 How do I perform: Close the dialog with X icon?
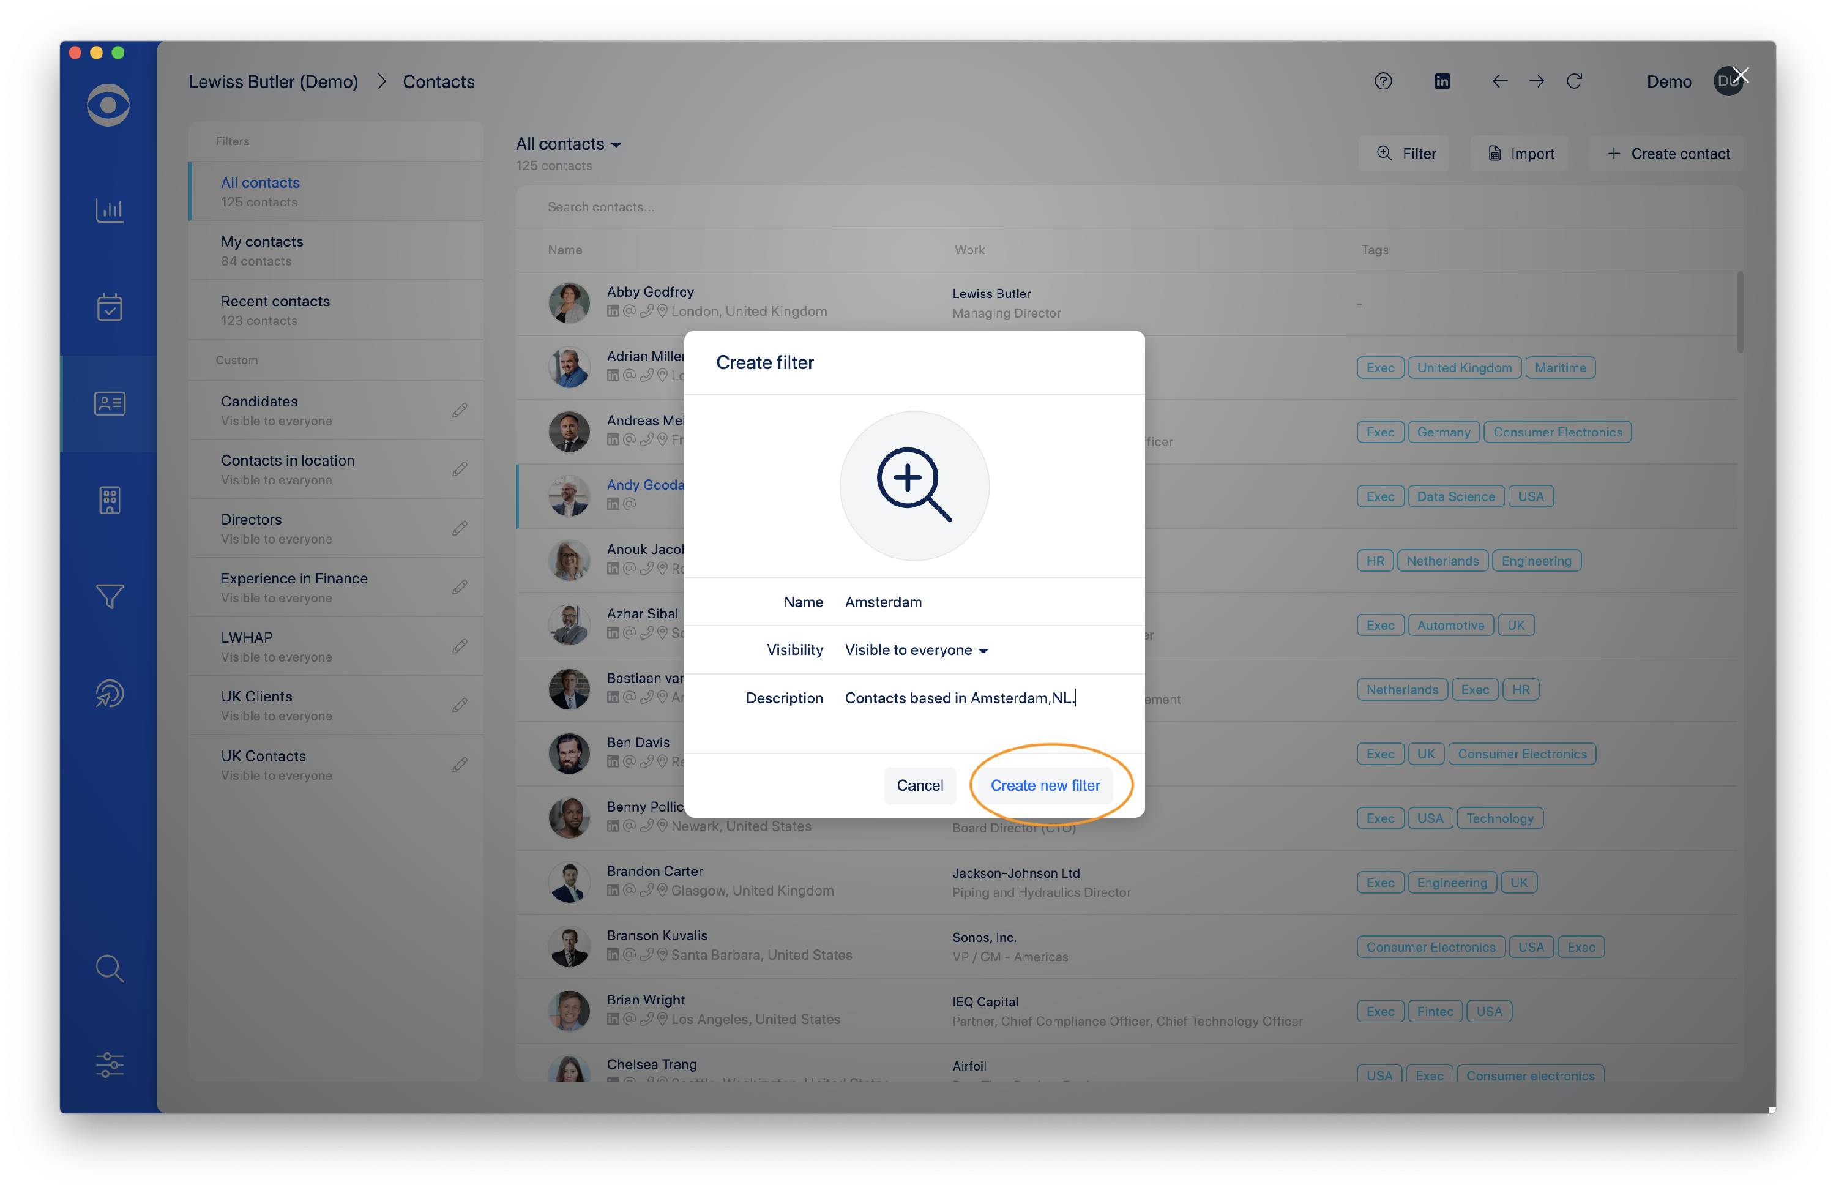[x=1741, y=75]
